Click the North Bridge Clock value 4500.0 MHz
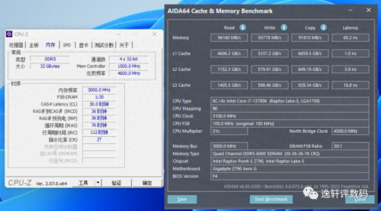This screenshot has height=211, width=381. [350, 131]
